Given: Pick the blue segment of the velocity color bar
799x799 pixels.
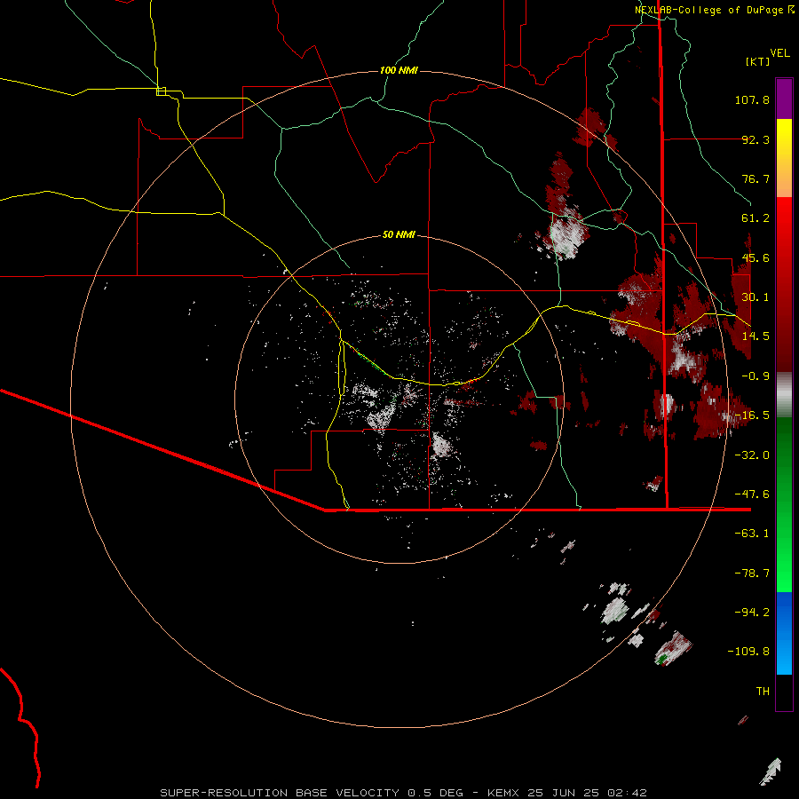Looking at the screenshot, I should click(784, 633).
